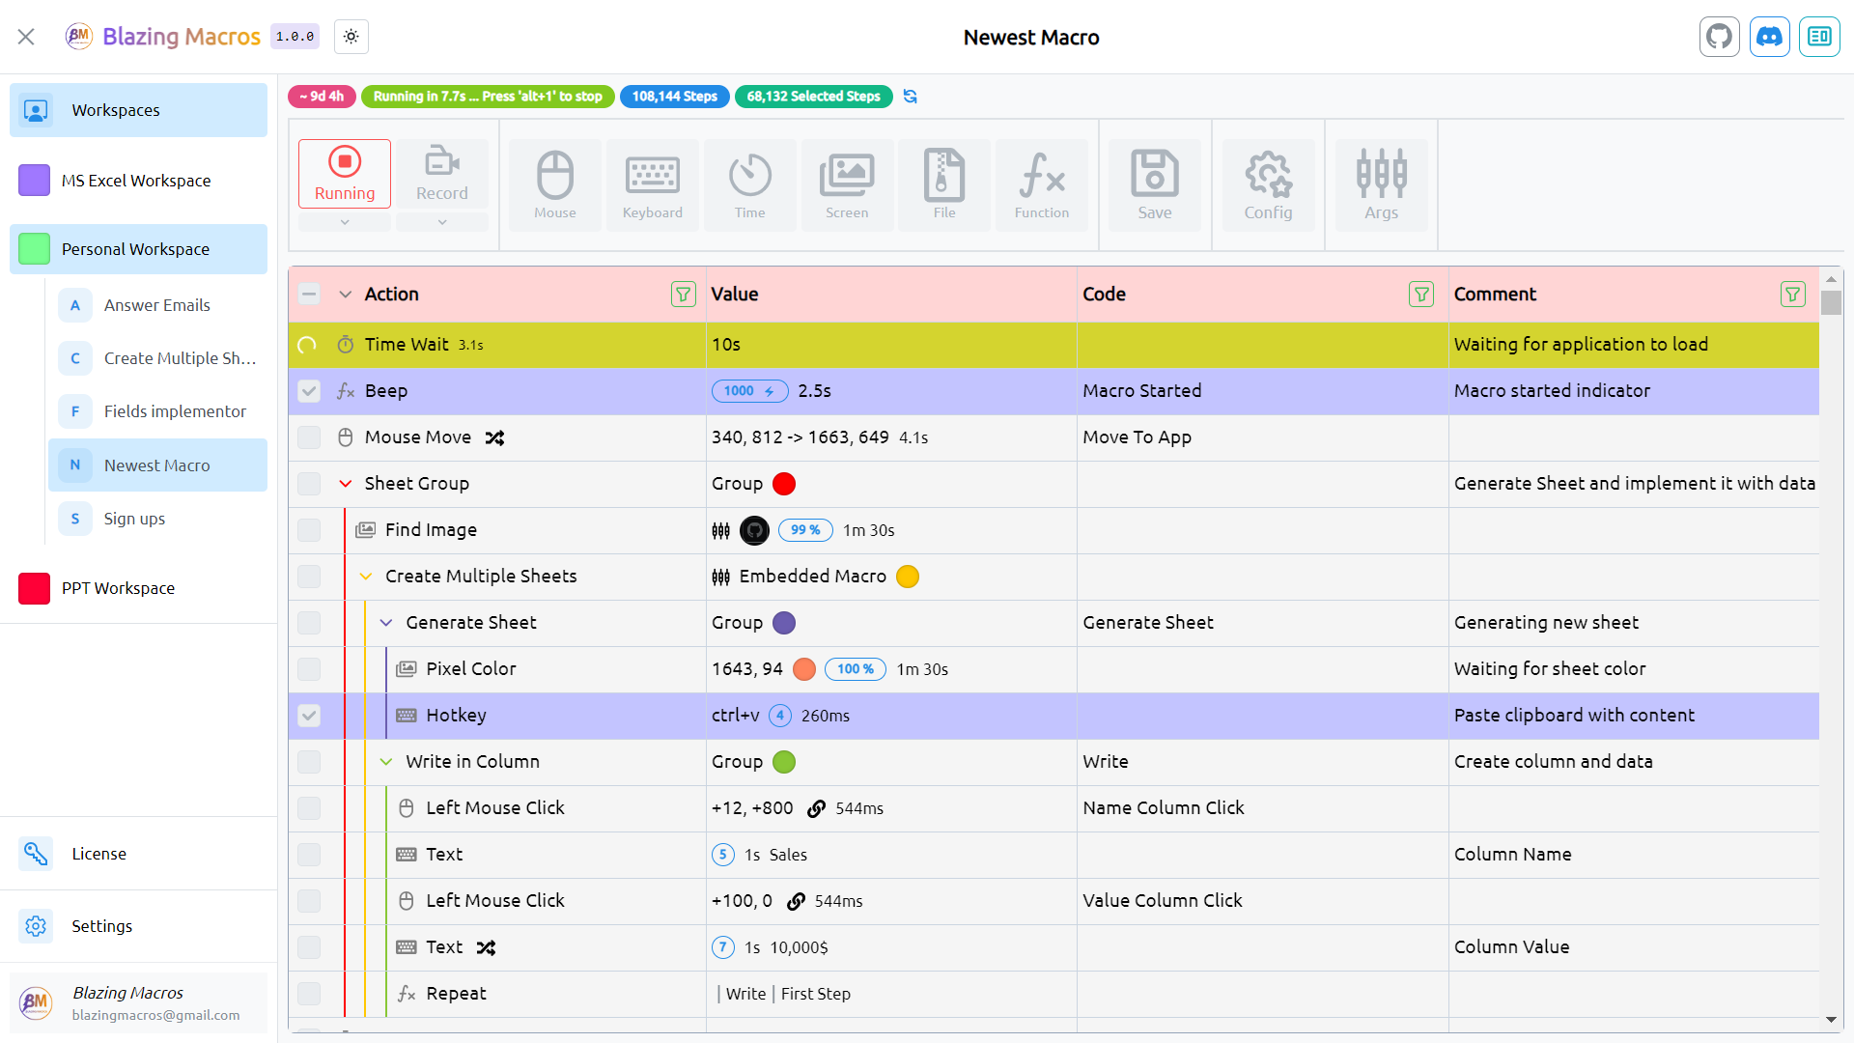Open the dropdown below Running button

click(x=345, y=222)
